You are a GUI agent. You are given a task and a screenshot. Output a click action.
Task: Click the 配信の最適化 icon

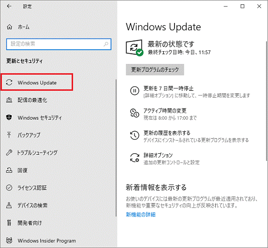[9, 100]
